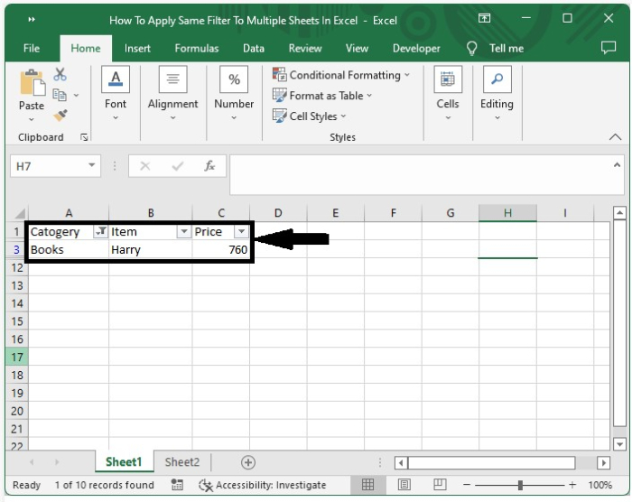Screen dimensions: 632x502
Task: Click the Insert Function fx icon
Action: pyautogui.click(x=209, y=166)
